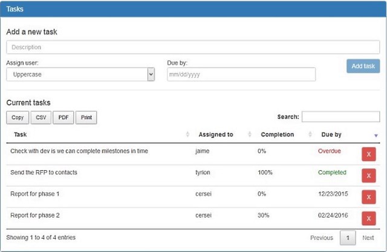
Task: Sort table by Task column arrows
Action: coord(187,134)
